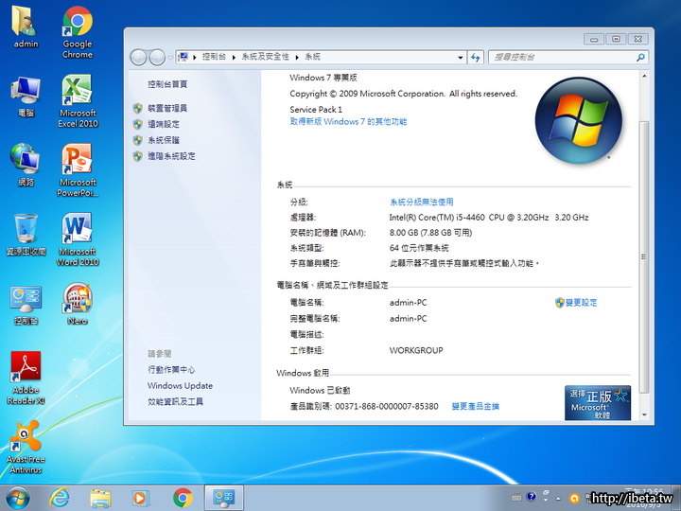This screenshot has height=511, width=681.
Task: Select the 系統及安全性 breadcrumb item
Action: 264,57
